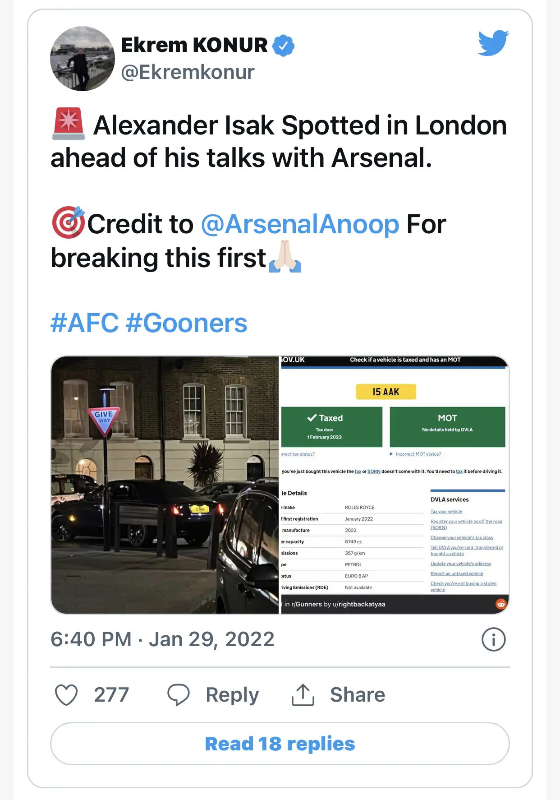Open the @ArsenalAnoop mention
The image size is (560, 800).
click(x=300, y=224)
